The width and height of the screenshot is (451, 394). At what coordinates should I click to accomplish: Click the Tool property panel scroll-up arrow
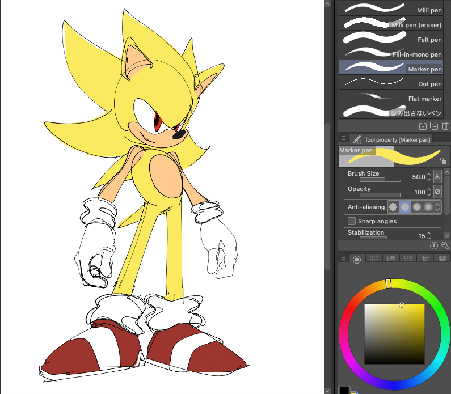click(x=446, y=172)
